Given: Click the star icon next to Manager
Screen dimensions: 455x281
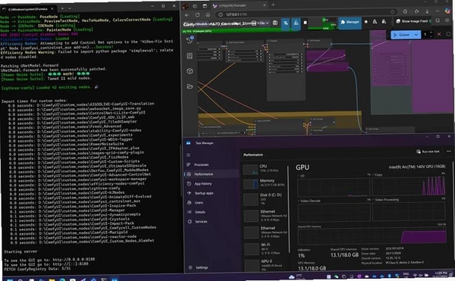Looking at the screenshot, I should [x=366, y=22].
